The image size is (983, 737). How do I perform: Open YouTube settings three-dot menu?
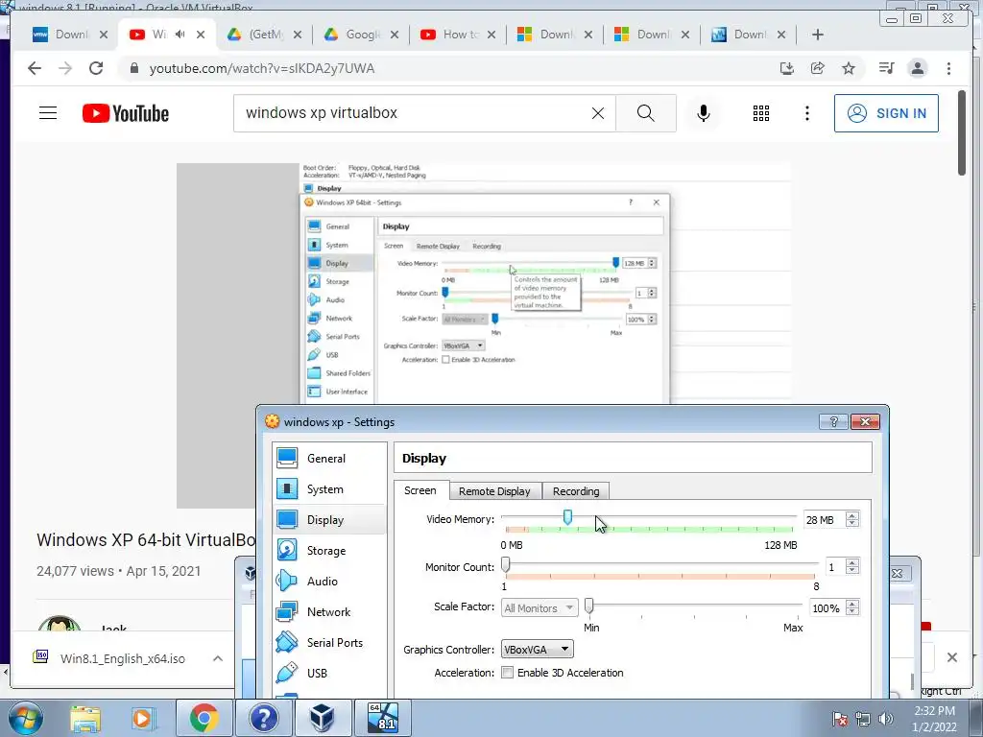806,113
